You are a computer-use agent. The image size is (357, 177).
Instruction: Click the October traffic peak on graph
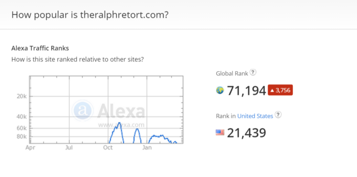(x=119, y=123)
